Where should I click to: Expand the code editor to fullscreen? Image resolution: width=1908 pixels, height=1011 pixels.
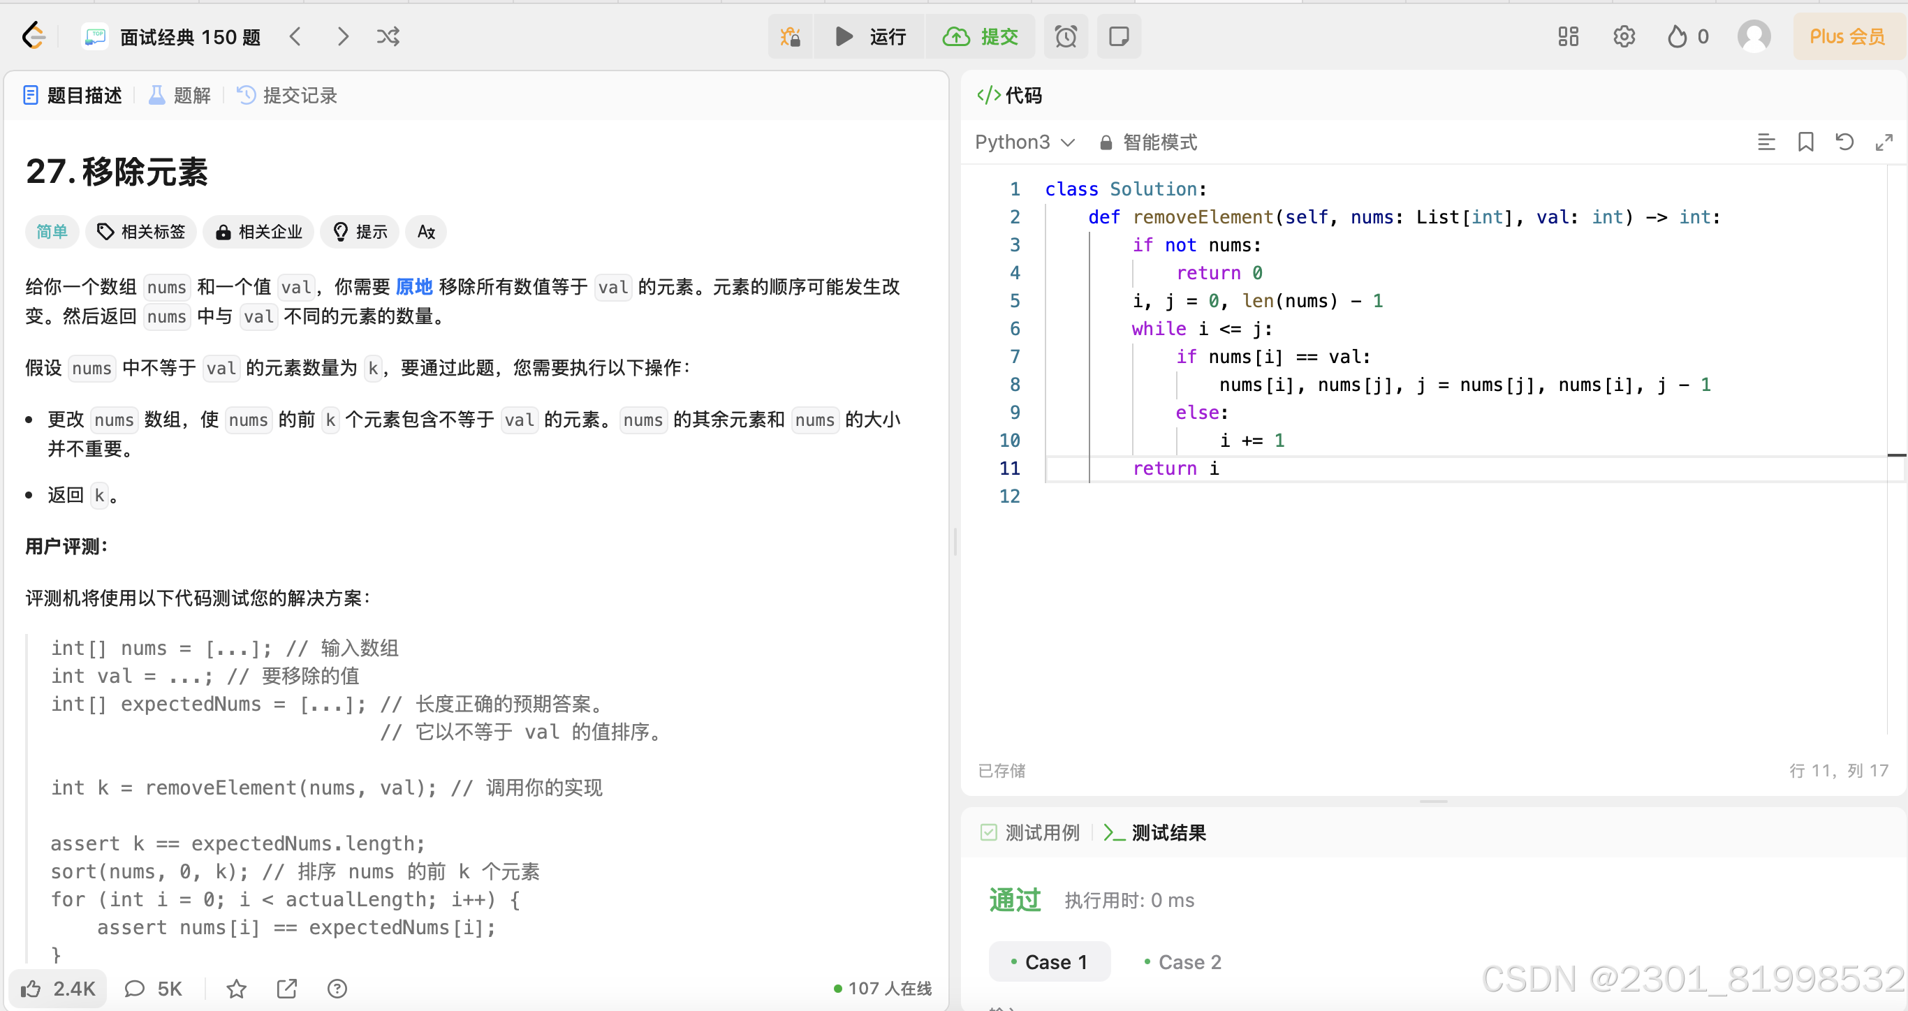pos(1884,142)
